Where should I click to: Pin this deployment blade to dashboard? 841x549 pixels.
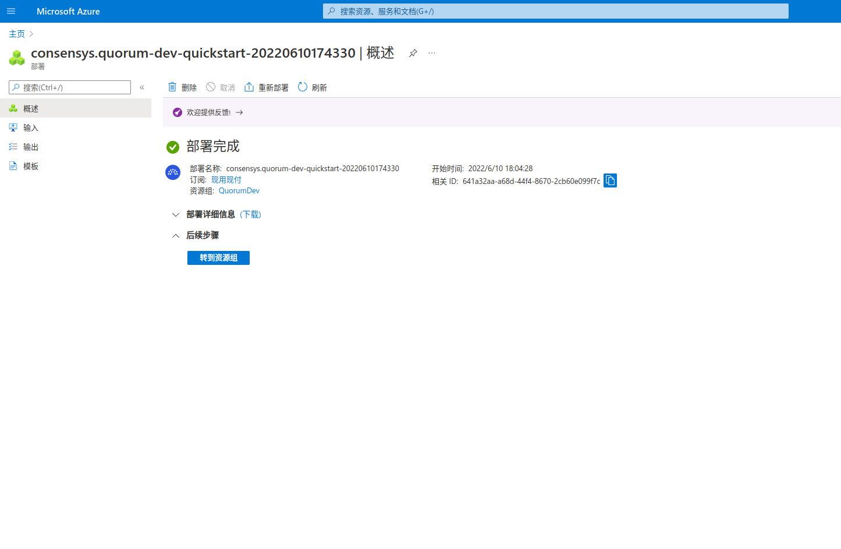coord(413,53)
